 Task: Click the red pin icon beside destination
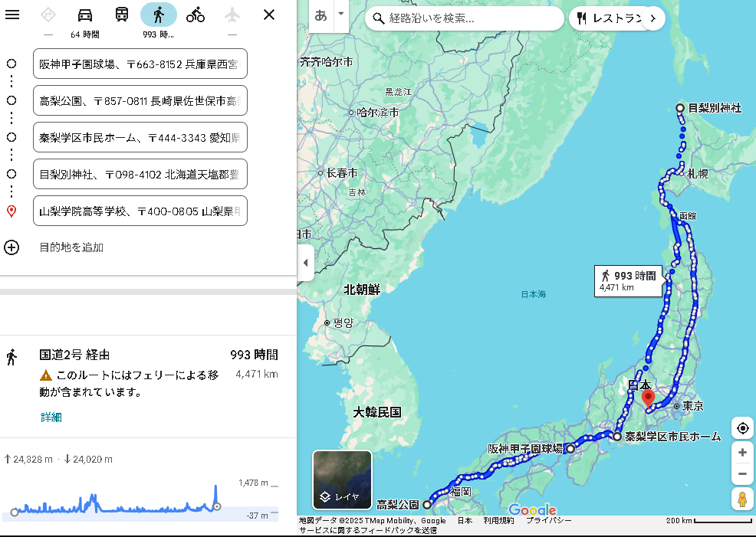pos(12,211)
